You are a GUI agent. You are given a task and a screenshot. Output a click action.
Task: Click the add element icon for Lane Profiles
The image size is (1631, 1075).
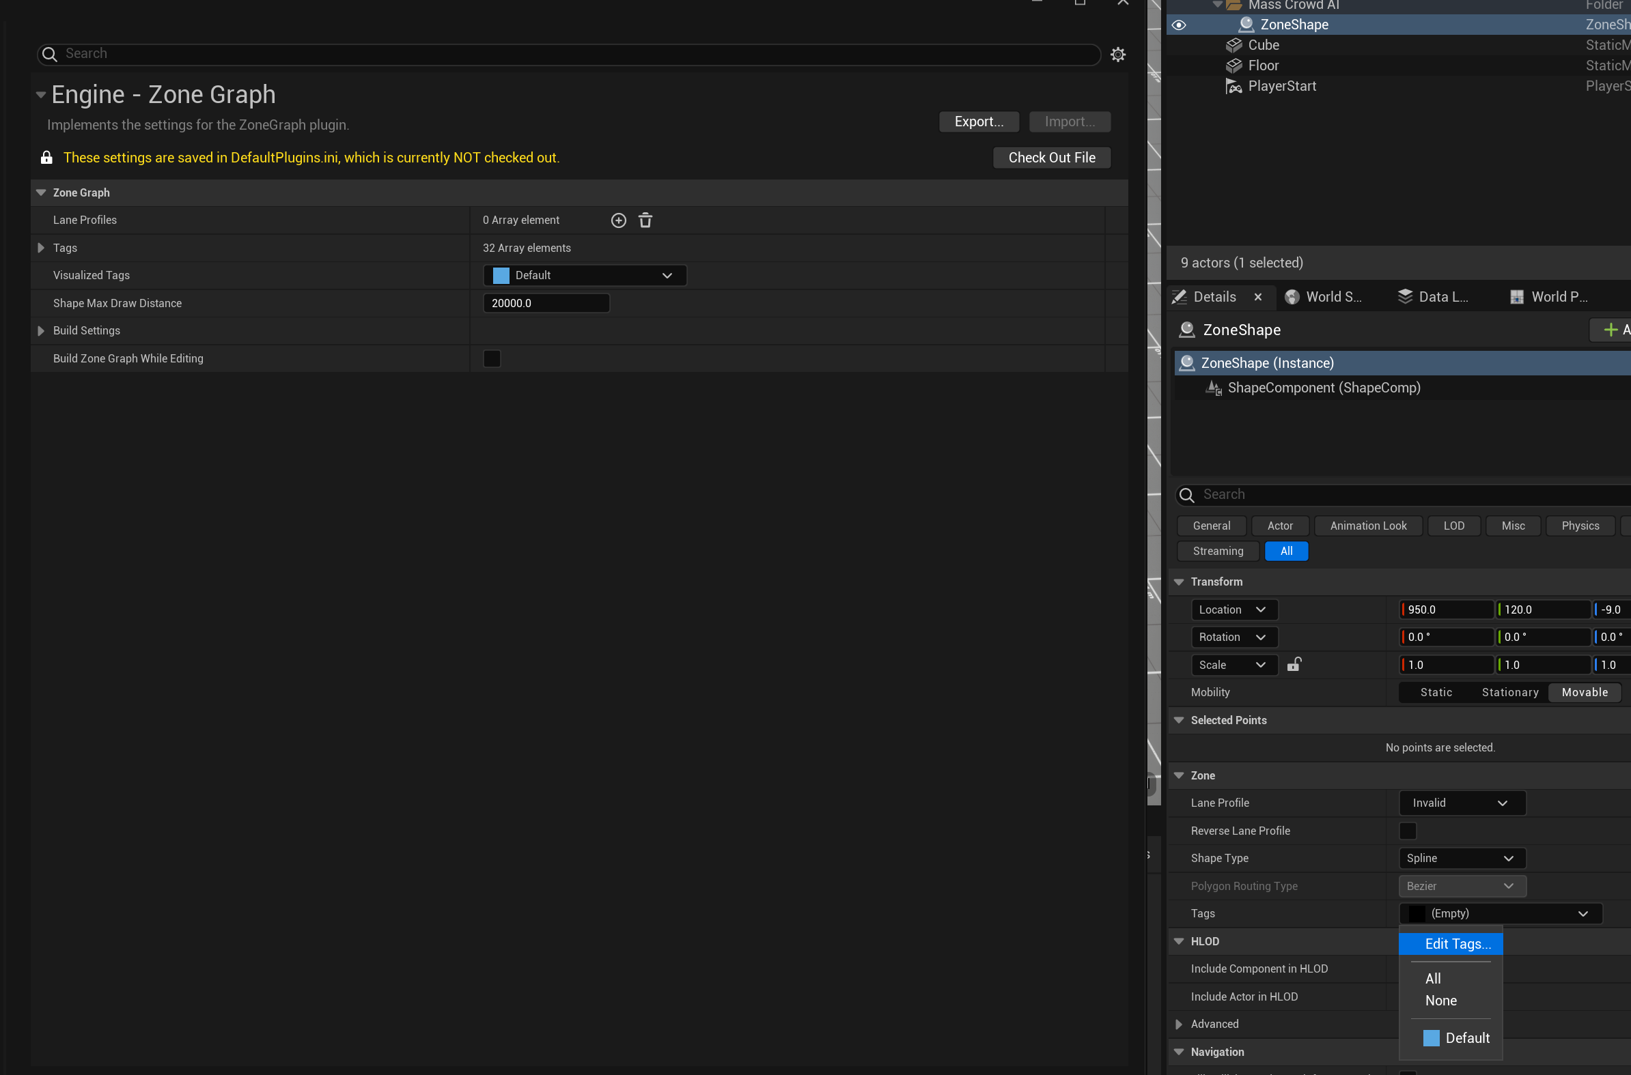tap(618, 220)
